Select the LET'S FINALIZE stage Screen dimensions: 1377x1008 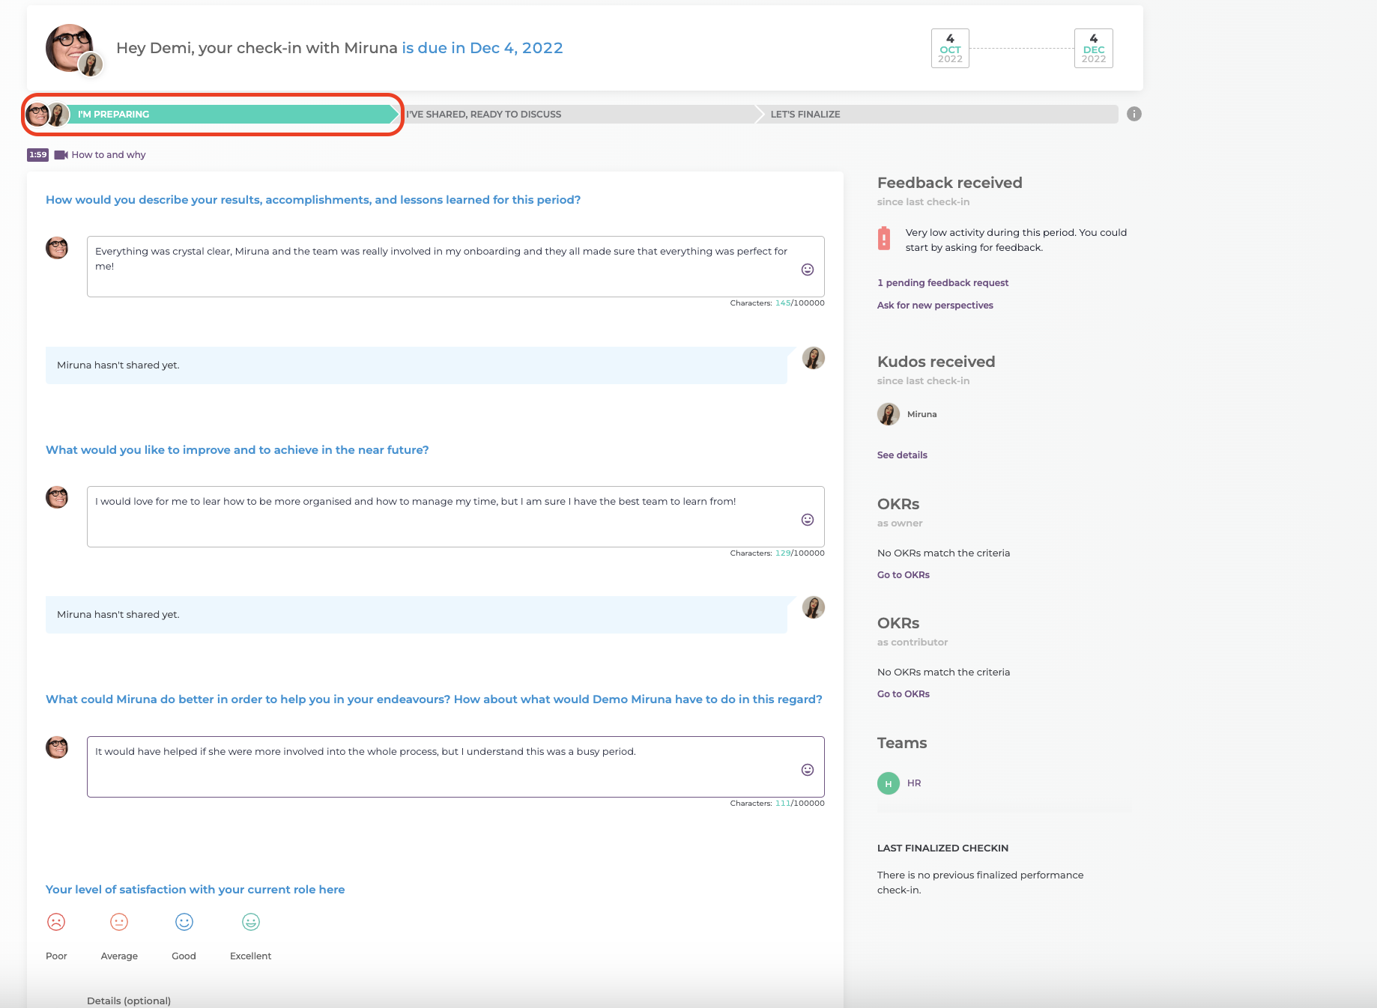[936, 114]
